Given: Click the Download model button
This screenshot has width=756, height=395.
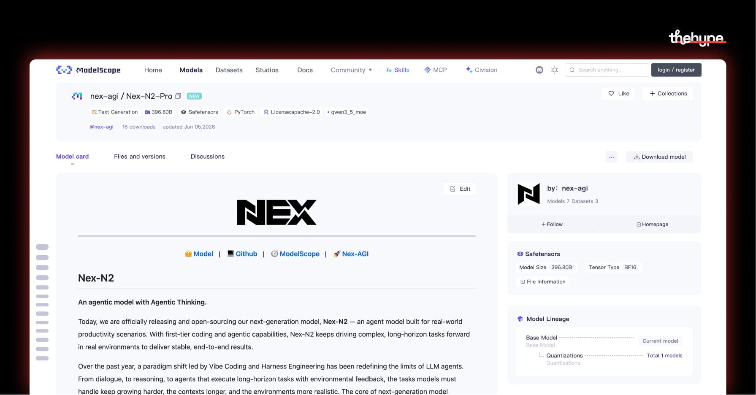Looking at the screenshot, I should coord(660,157).
